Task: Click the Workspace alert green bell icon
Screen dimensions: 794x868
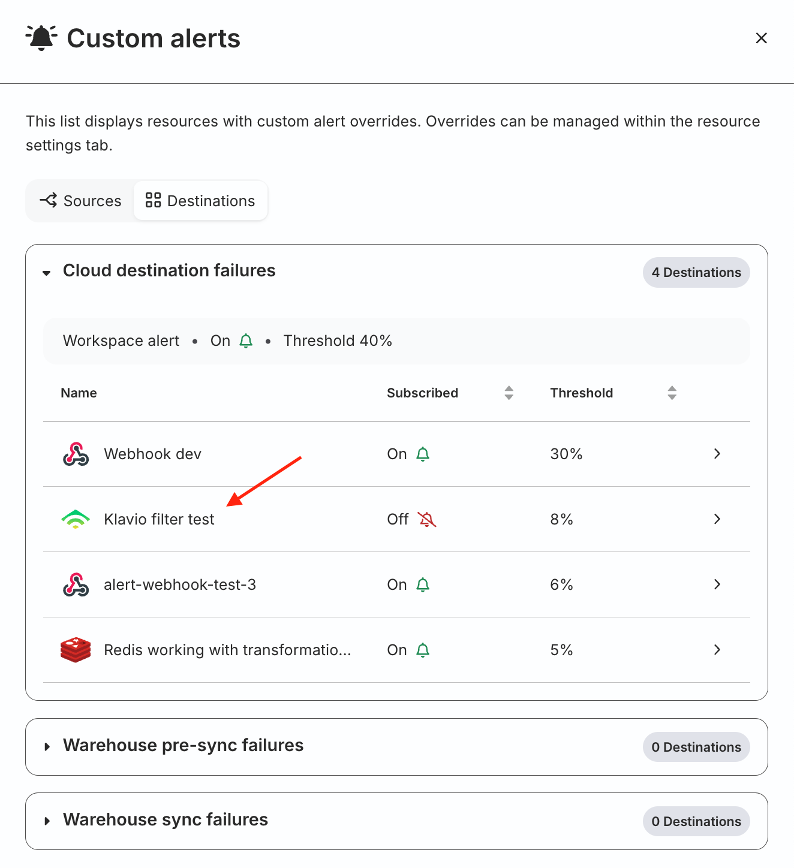Action: pyautogui.click(x=246, y=341)
